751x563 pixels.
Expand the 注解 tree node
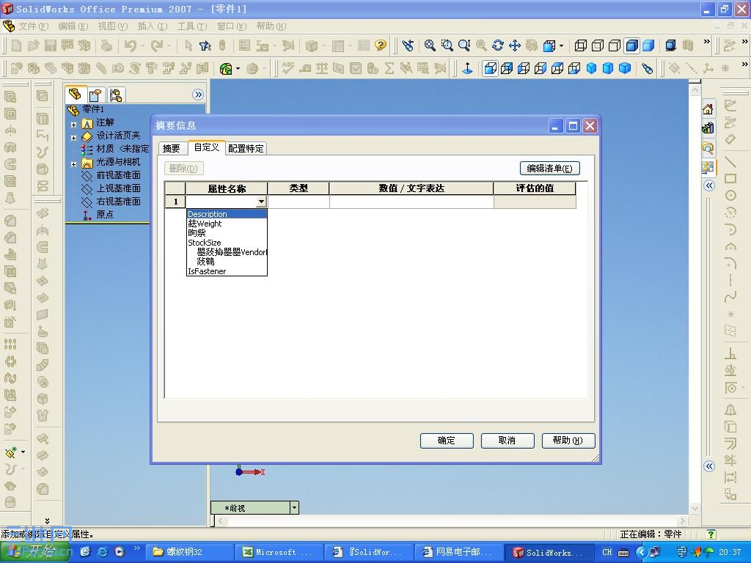(x=74, y=125)
